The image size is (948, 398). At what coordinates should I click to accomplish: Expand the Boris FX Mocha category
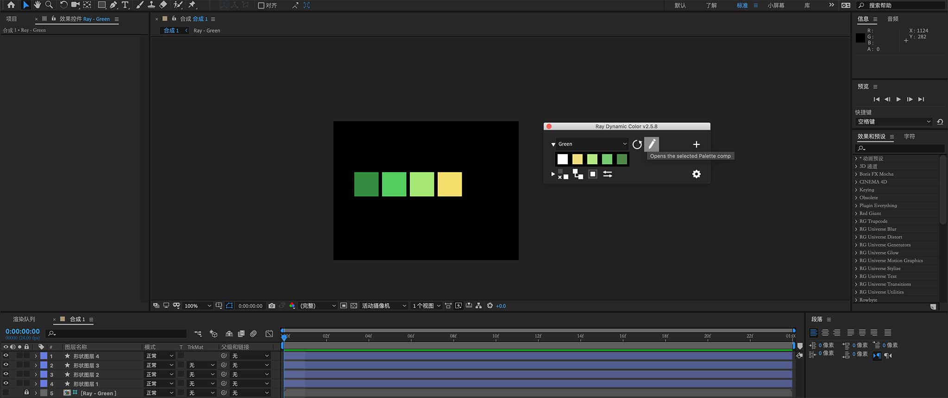pos(856,174)
